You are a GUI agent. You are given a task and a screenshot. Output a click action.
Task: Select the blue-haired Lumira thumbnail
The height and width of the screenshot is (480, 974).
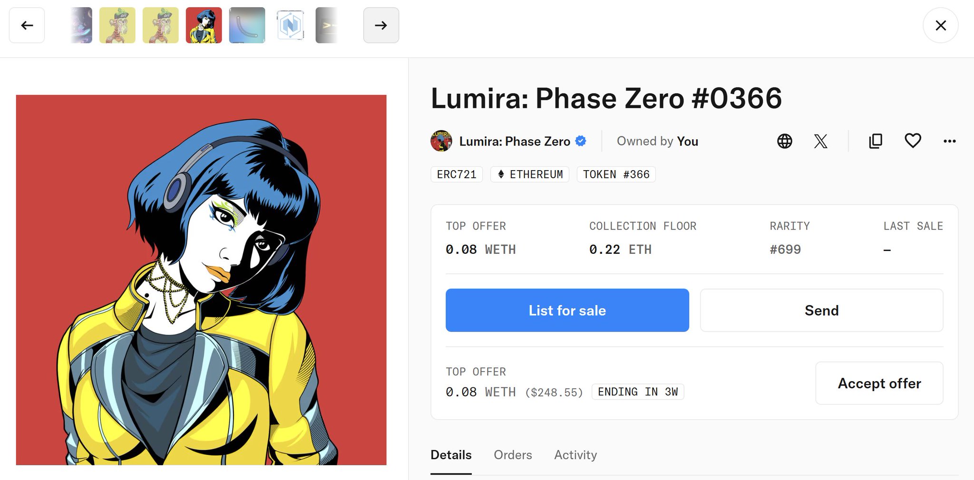point(204,25)
